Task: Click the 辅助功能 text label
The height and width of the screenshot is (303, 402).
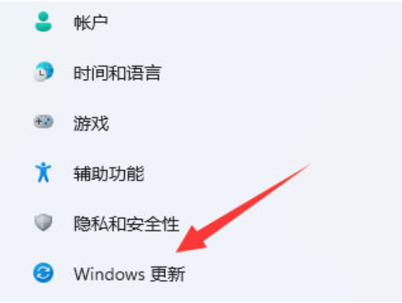Action: pos(109,173)
